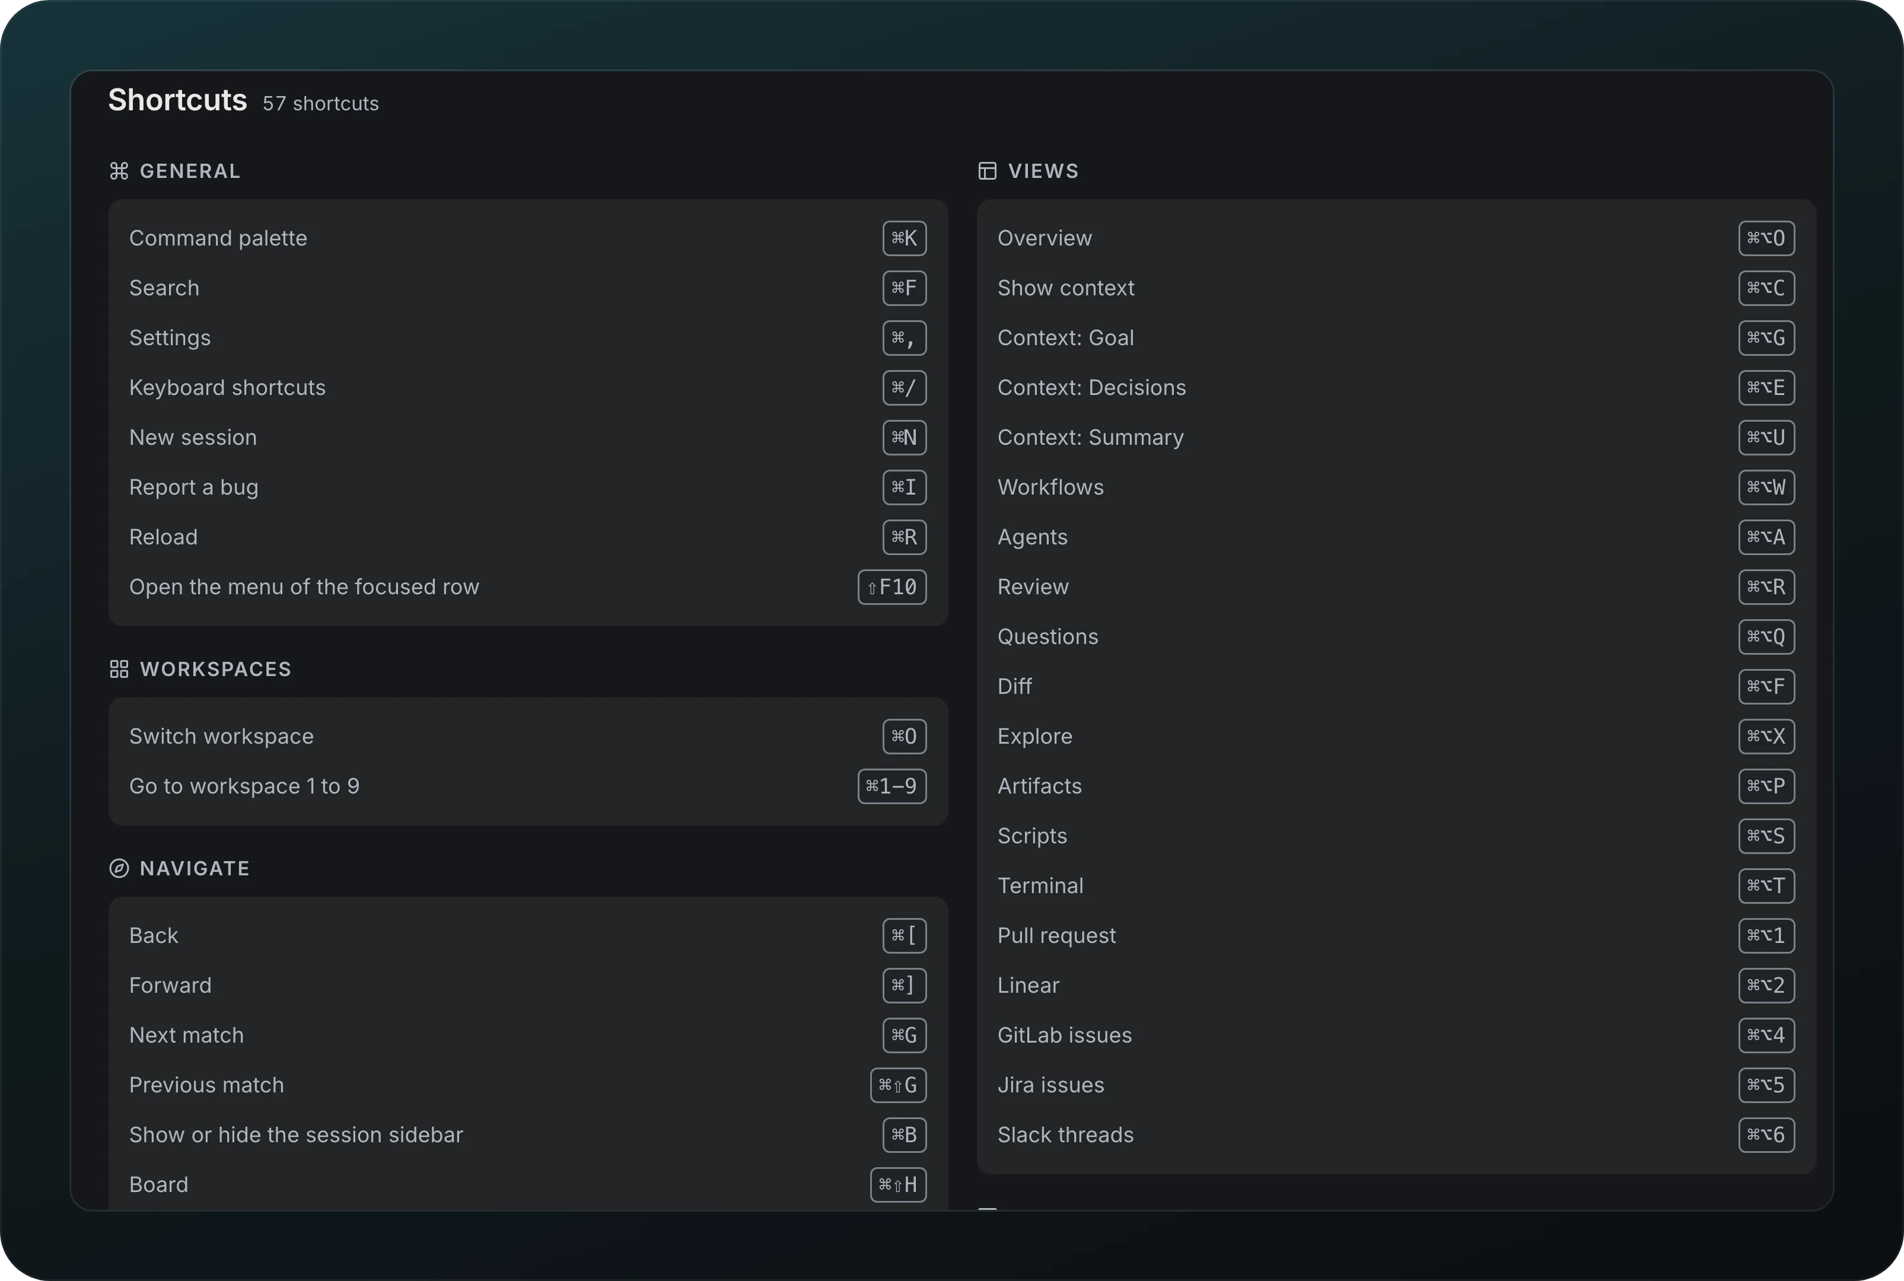Select the 'Back' navigation row
Viewport: 1904px width, 1281px height.
point(528,935)
